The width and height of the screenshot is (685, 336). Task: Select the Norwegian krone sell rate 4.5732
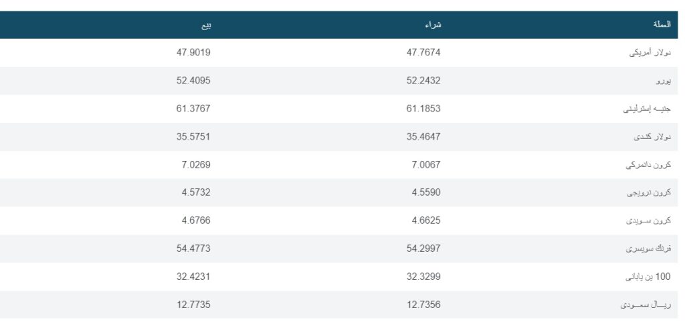pyautogui.click(x=197, y=192)
